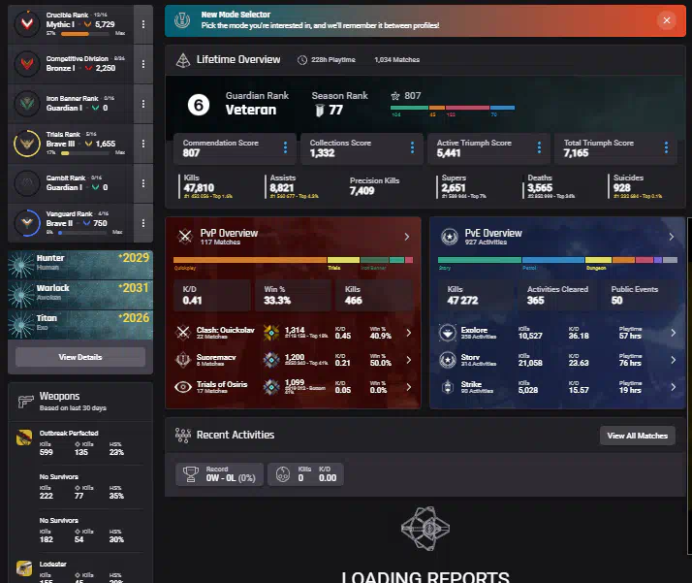Expand the PvE Overview chevron
The height and width of the screenshot is (583, 692).
[672, 237]
